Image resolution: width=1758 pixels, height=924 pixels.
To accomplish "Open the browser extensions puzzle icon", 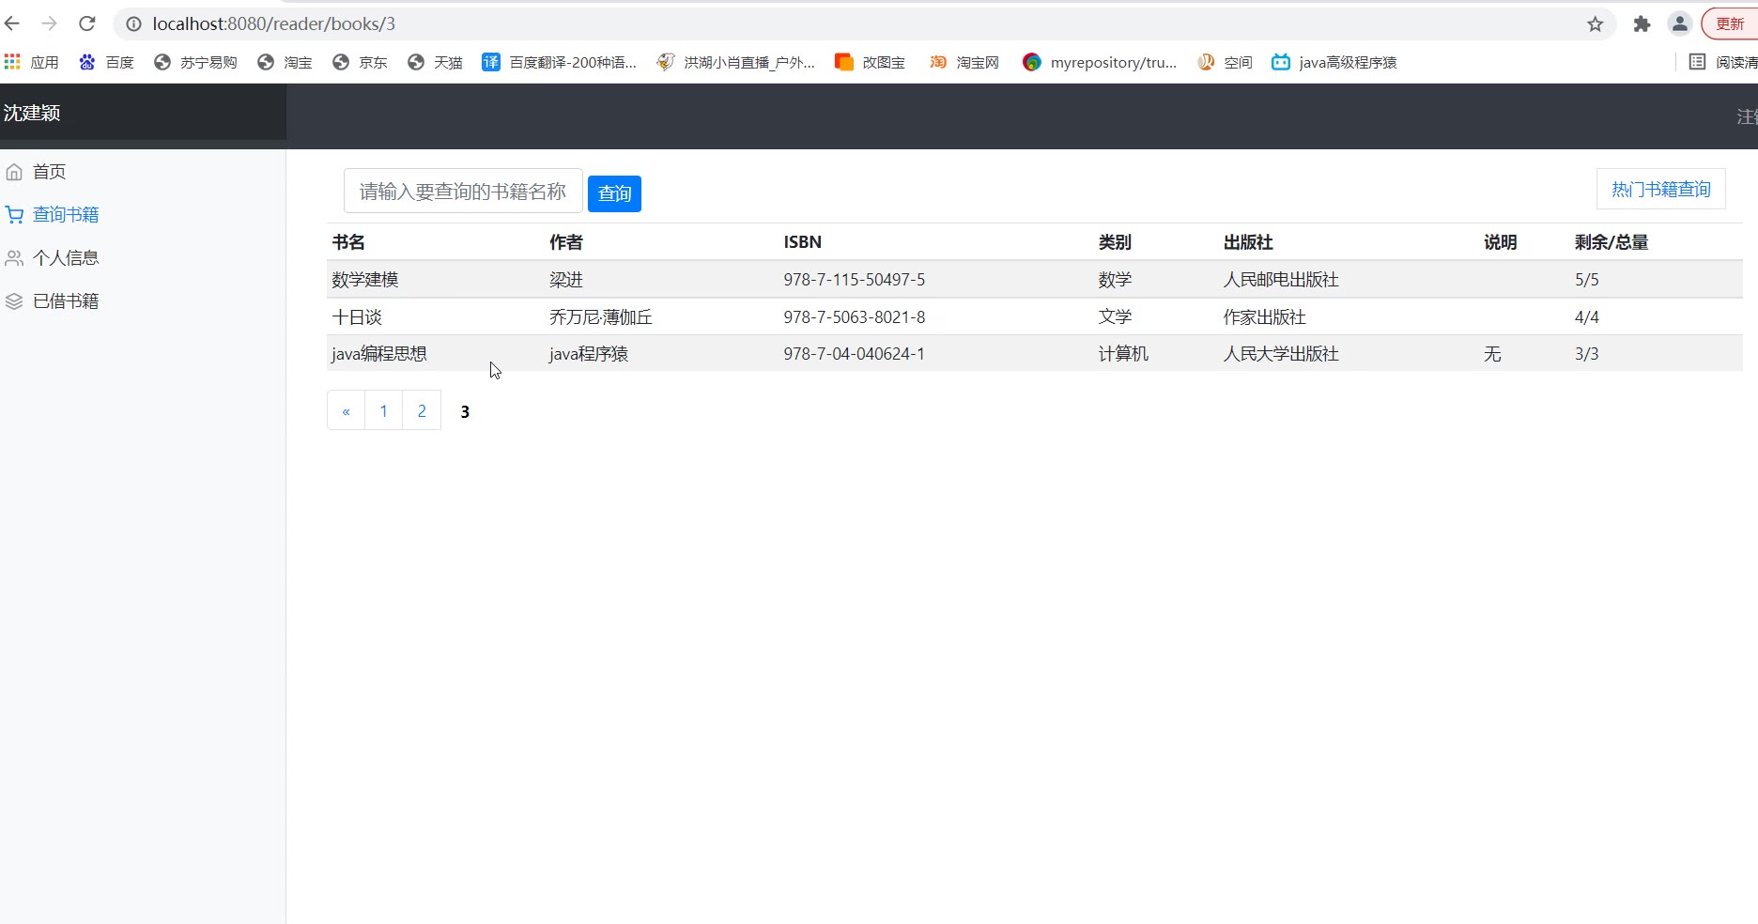I will [1642, 24].
